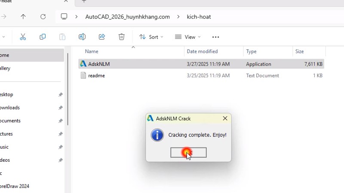Click the OK button in the dialog
This screenshot has width=344, height=193.
tap(188, 152)
